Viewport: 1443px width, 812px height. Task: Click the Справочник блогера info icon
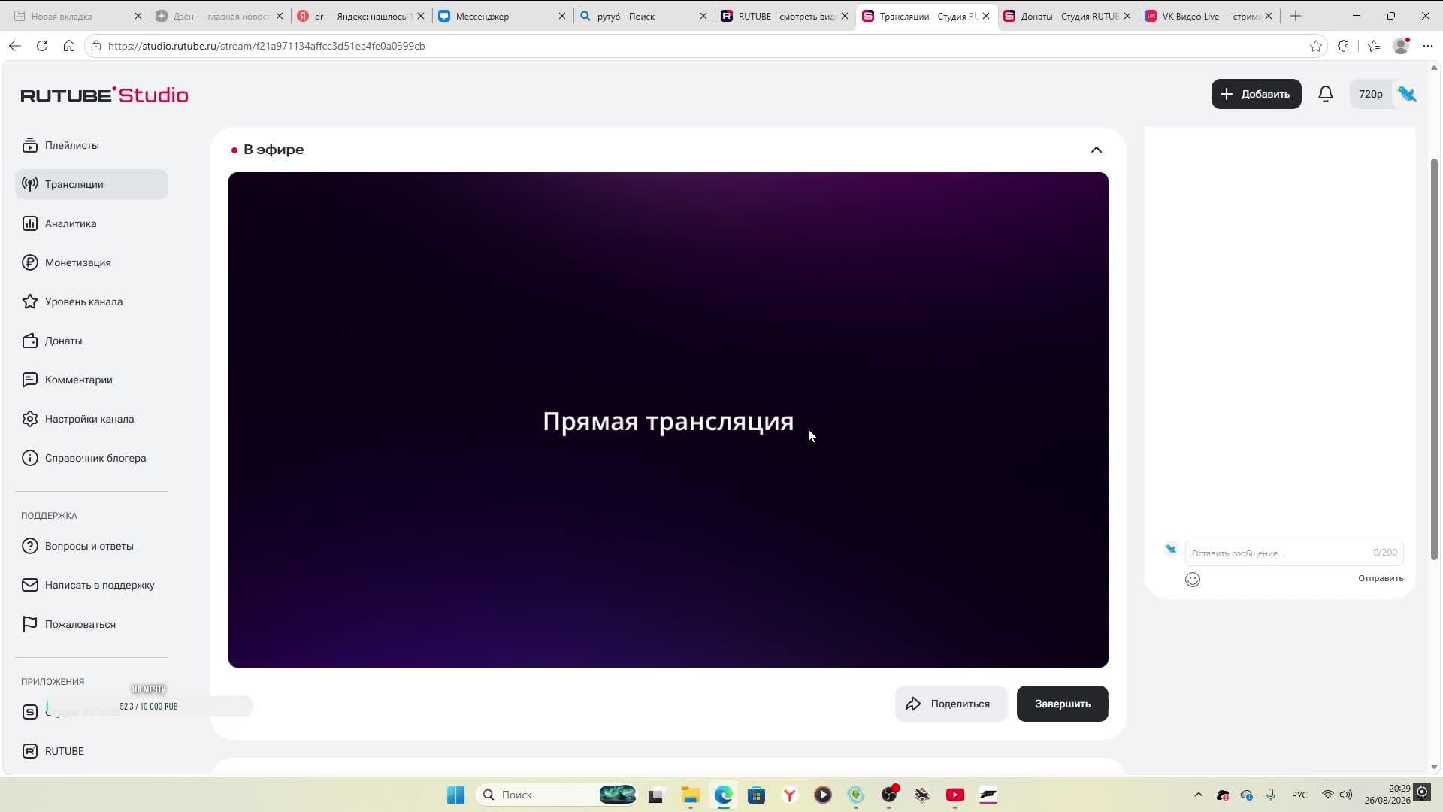tap(30, 458)
